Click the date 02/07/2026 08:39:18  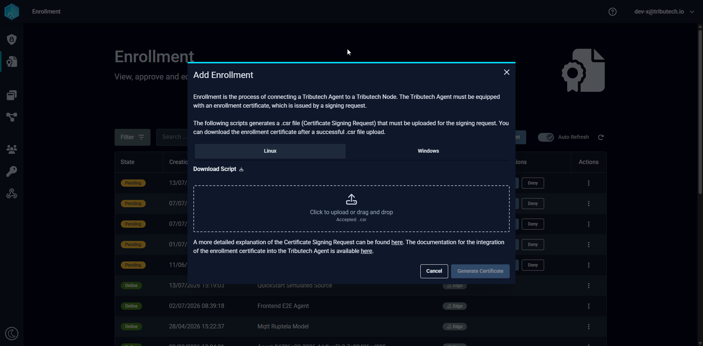(197, 306)
